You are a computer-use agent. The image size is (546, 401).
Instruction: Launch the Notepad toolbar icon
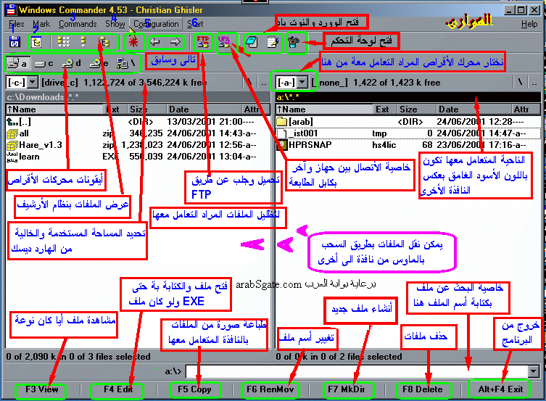pos(252,42)
